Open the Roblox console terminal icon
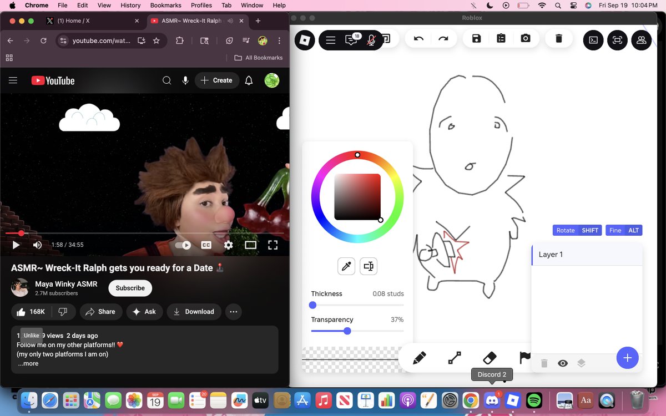The width and height of the screenshot is (666, 416). 593,40
